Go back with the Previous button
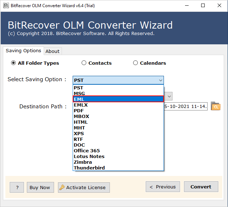 163,187
